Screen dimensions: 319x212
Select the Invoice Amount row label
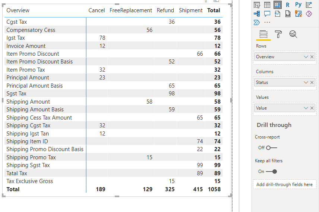pyautogui.click(x=26, y=46)
